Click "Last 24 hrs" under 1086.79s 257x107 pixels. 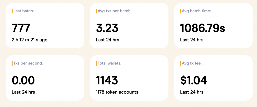[x=192, y=40]
